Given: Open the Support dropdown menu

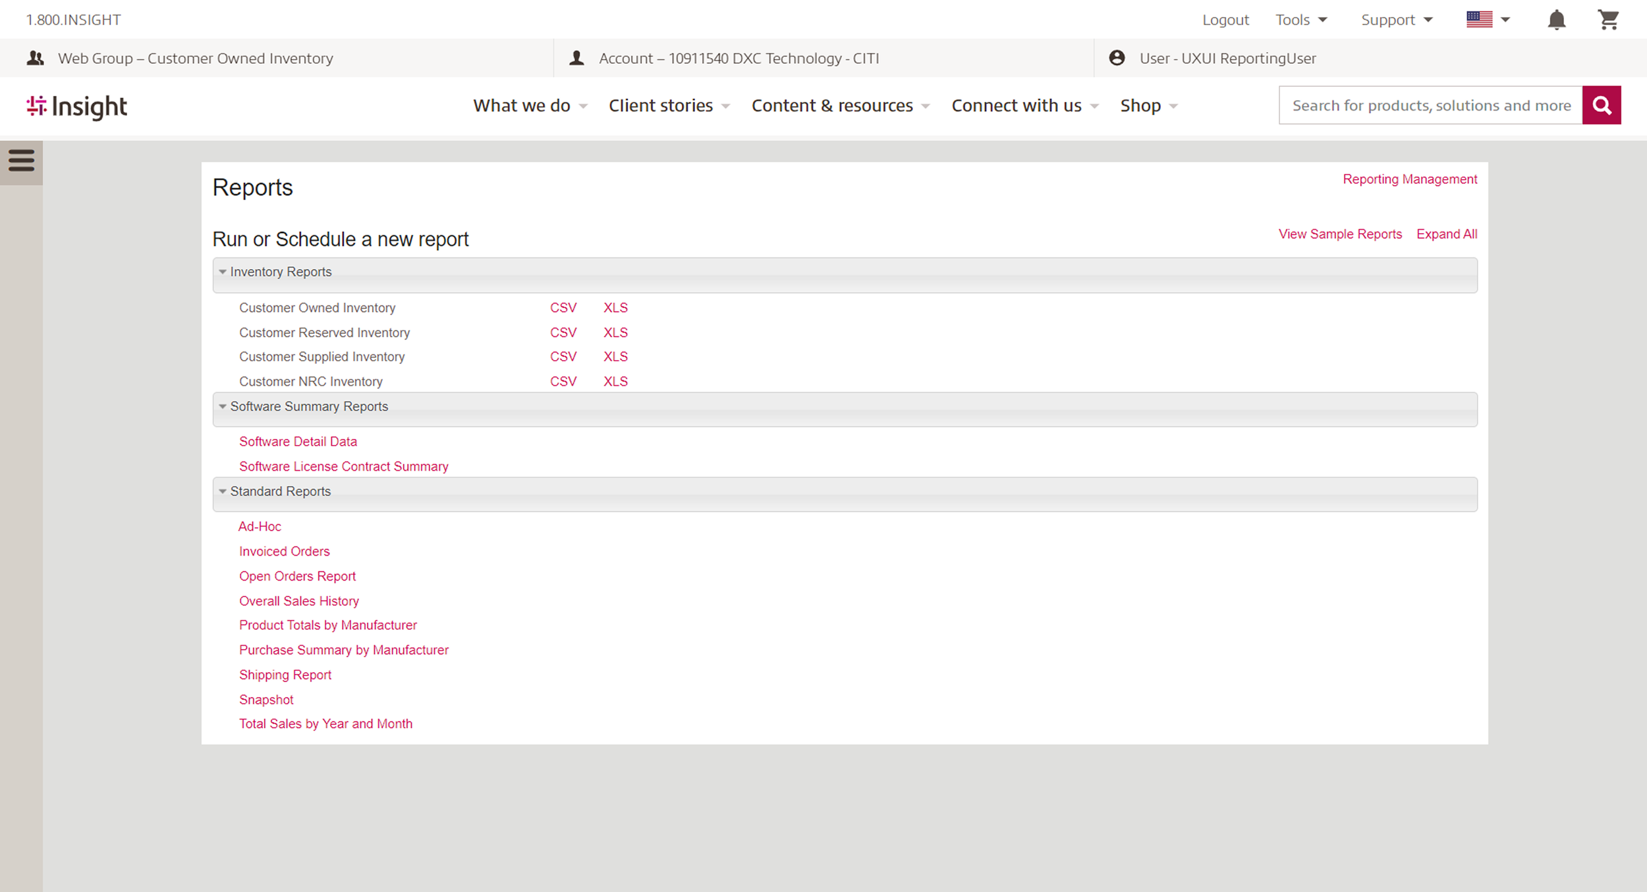Looking at the screenshot, I should [x=1396, y=20].
